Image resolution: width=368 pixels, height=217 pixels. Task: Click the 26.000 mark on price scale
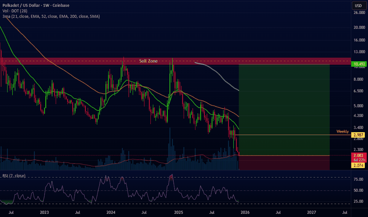click(359, 13)
